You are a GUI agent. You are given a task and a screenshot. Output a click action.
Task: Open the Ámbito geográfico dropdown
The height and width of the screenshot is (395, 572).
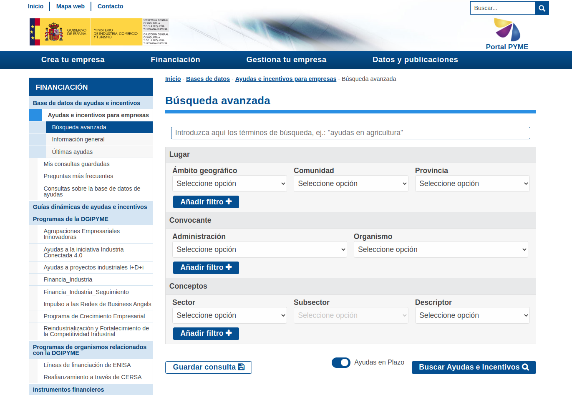[229, 184]
